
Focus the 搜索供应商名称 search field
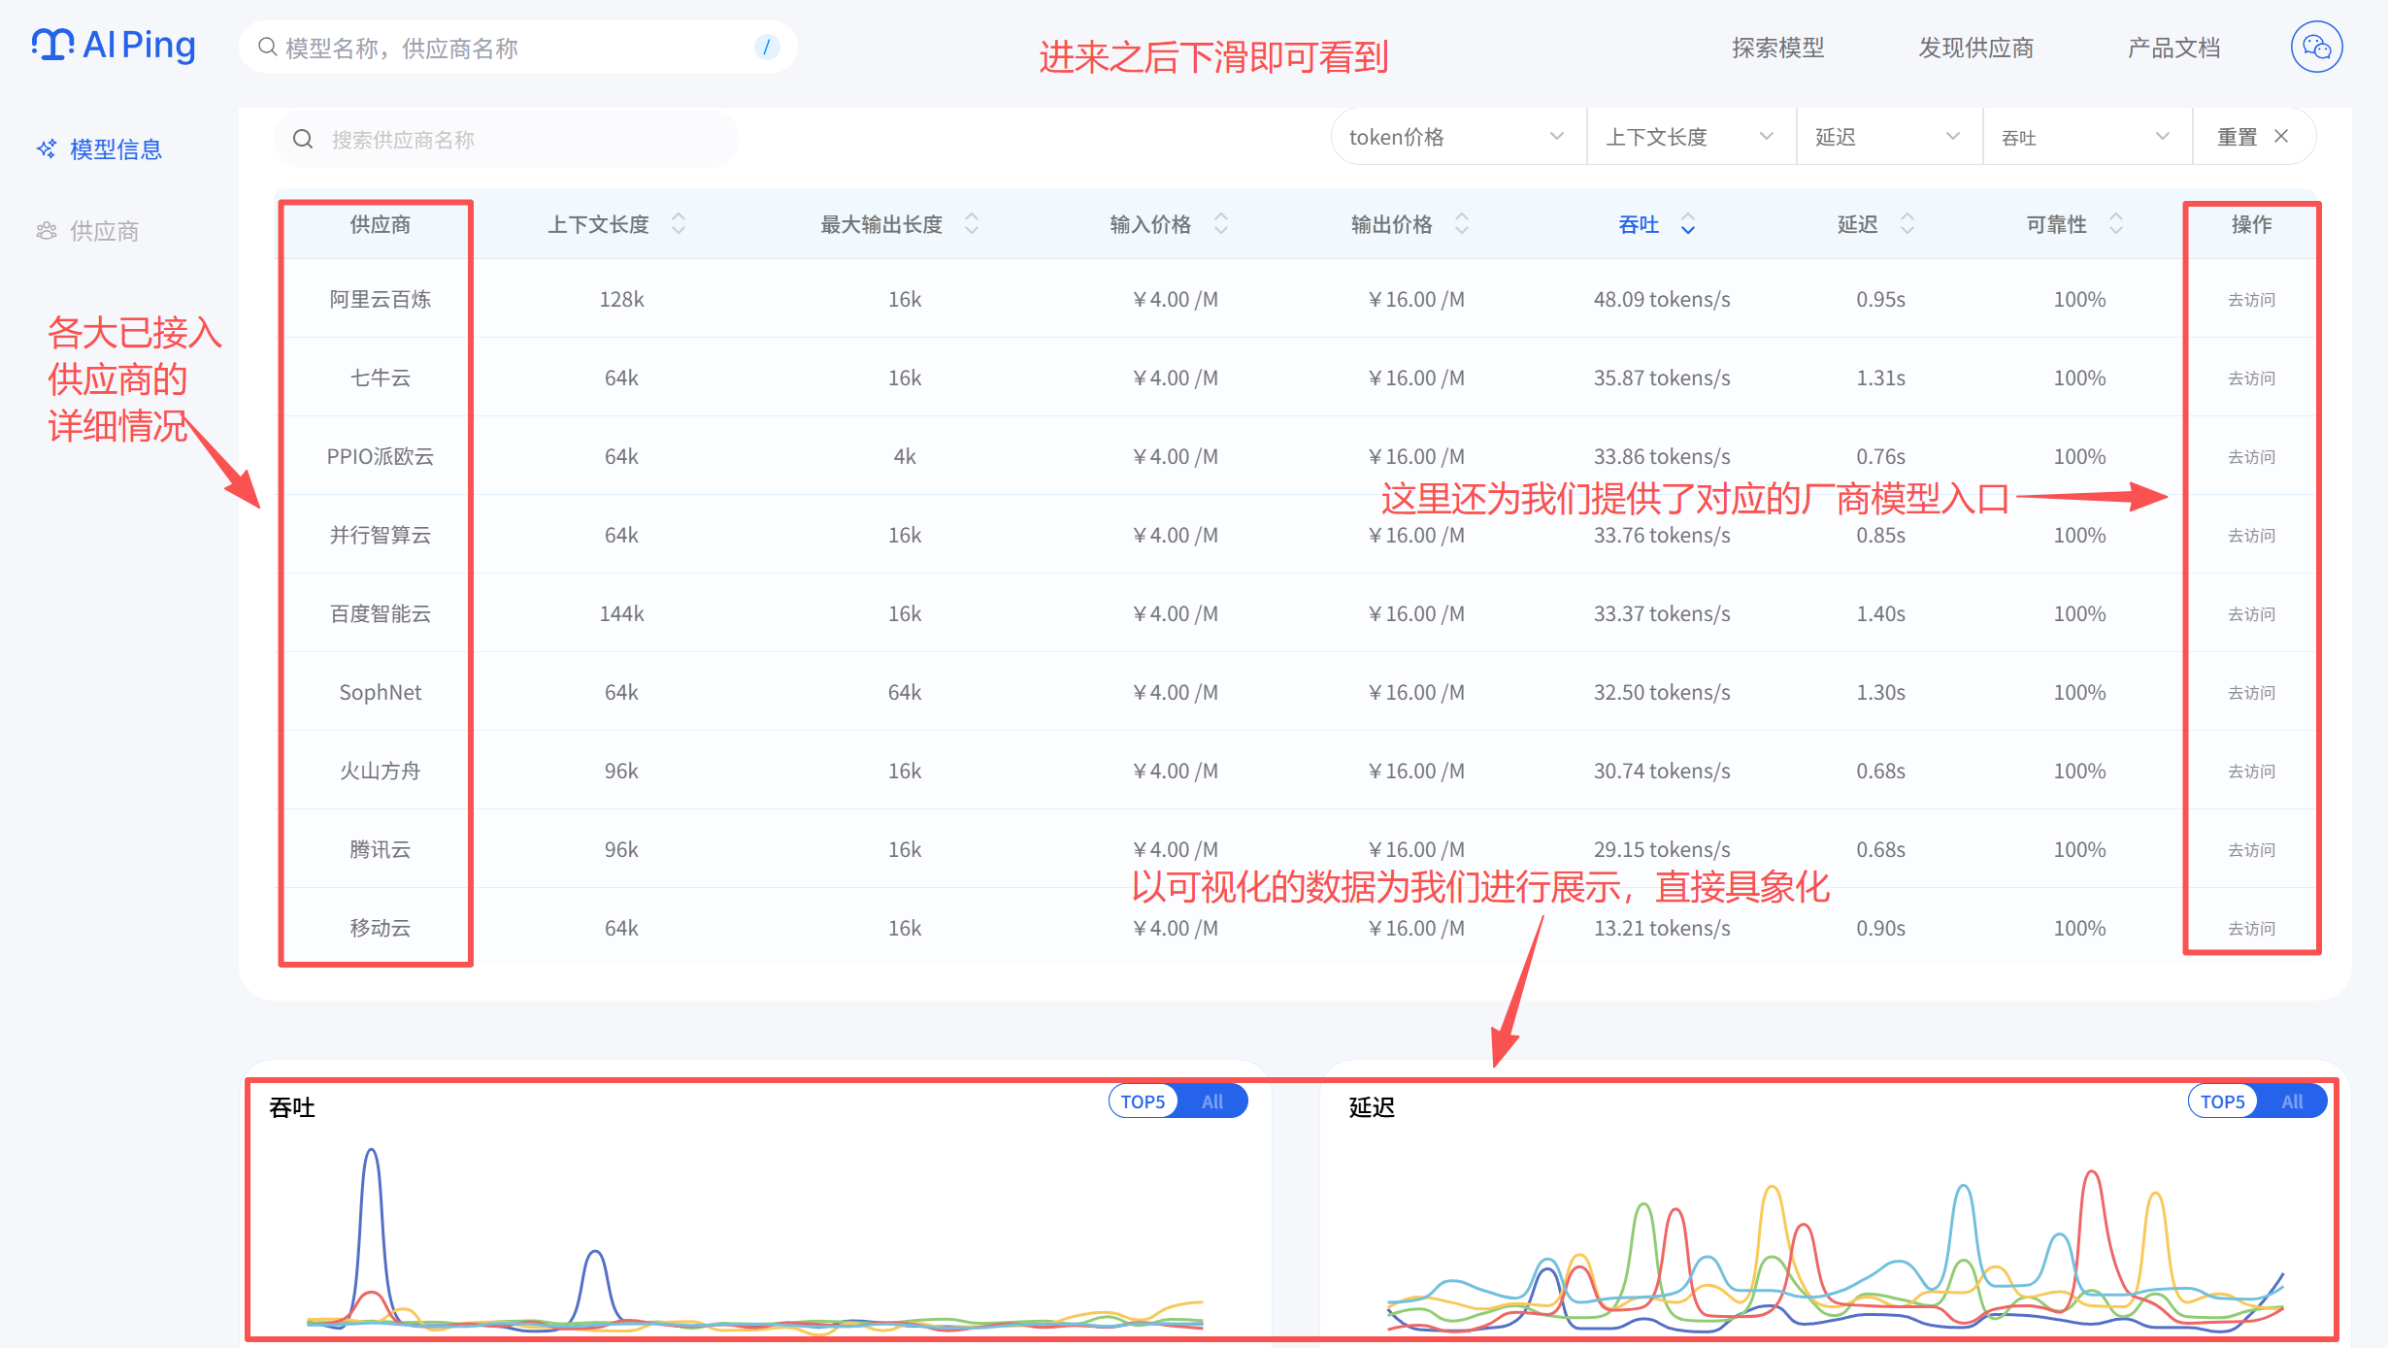[x=507, y=139]
